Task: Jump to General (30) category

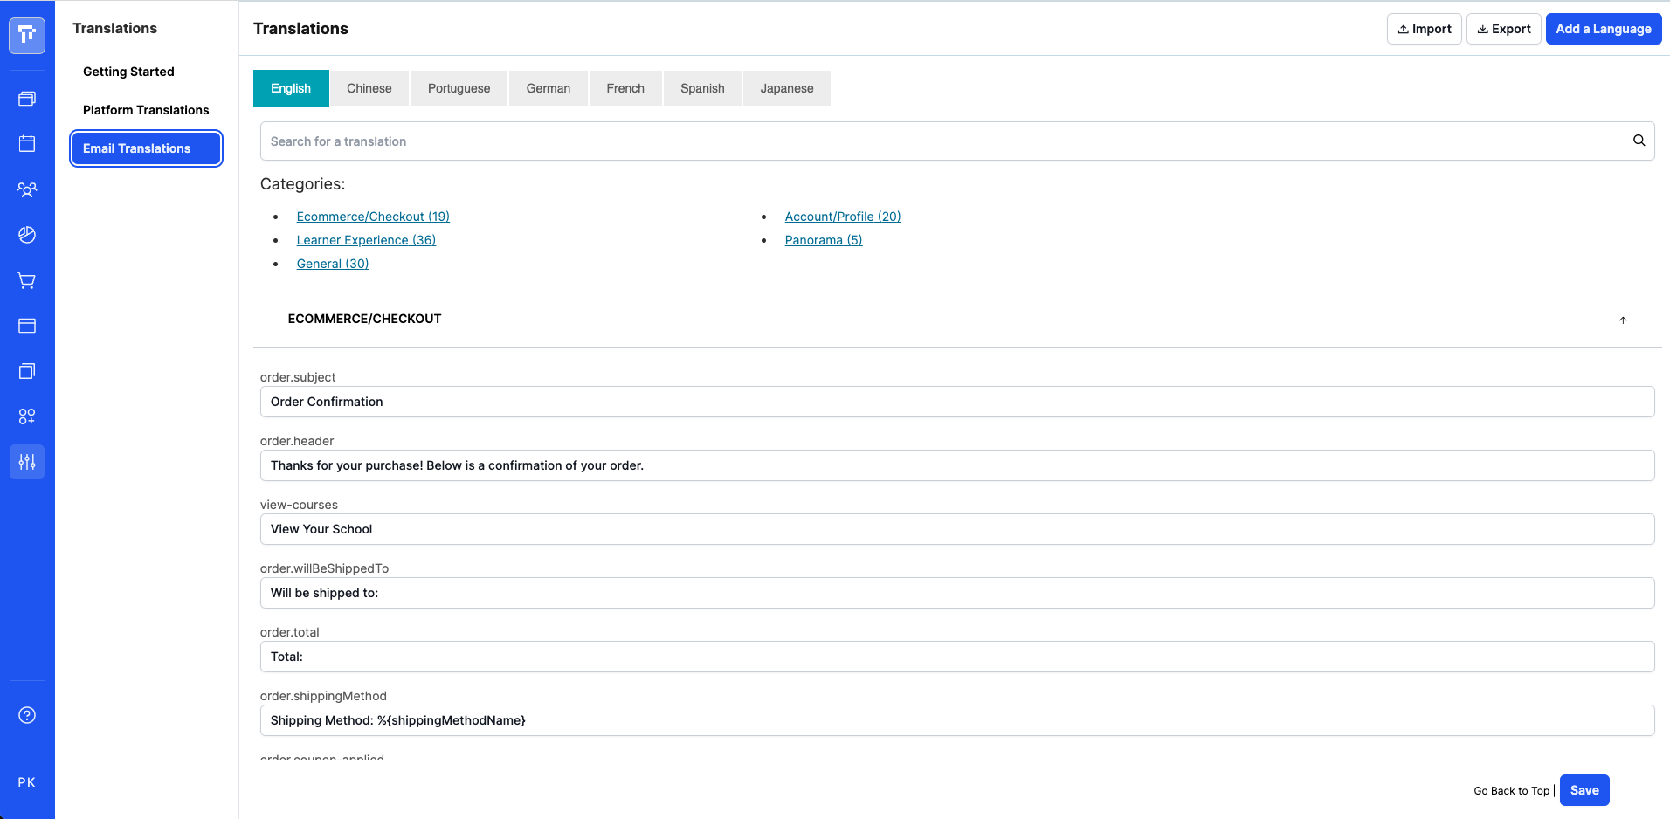Action: coord(333,264)
